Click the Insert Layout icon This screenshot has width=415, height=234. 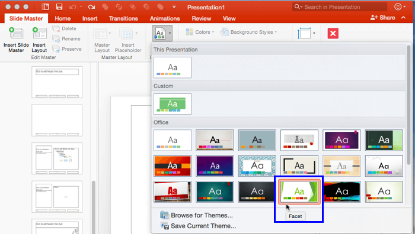pos(39,33)
